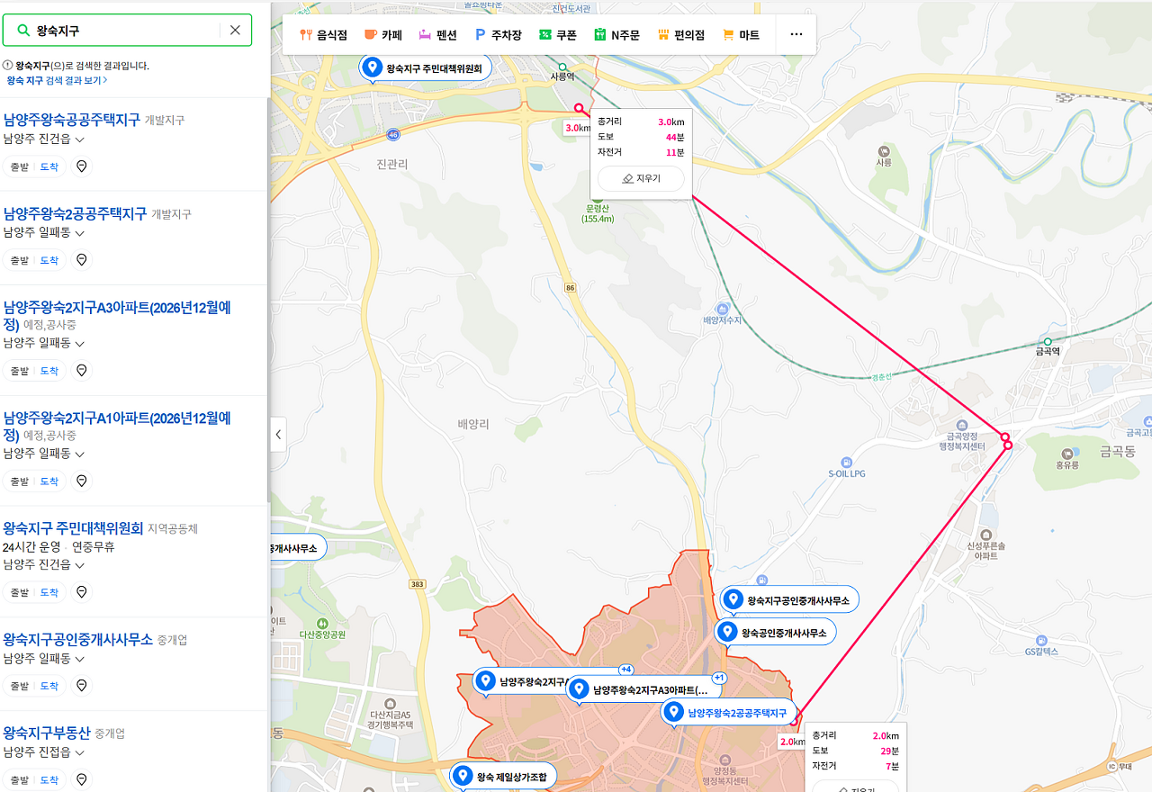Open 왕숙지구부동산 result title
Viewport: 1152px width, 792px height.
(47, 733)
